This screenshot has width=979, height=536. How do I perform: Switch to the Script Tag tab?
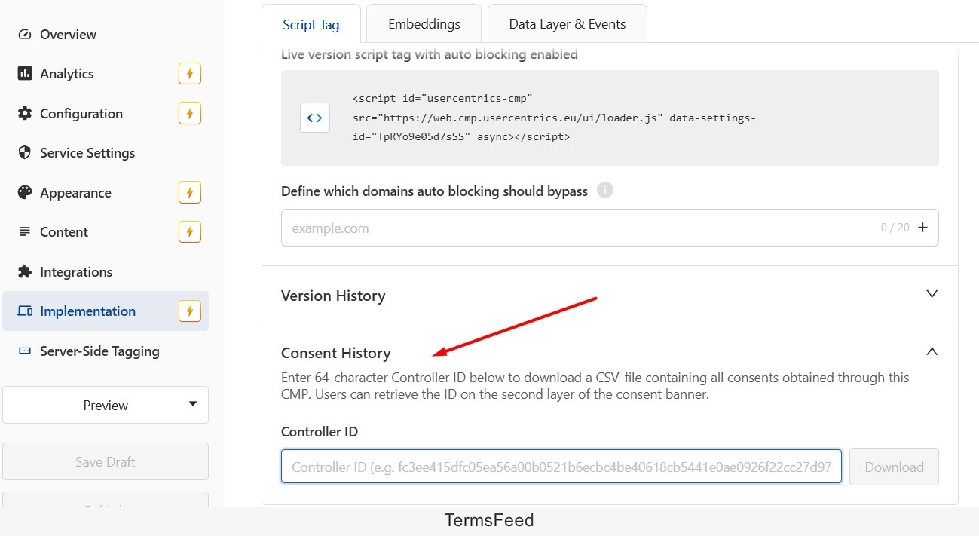[x=311, y=24]
